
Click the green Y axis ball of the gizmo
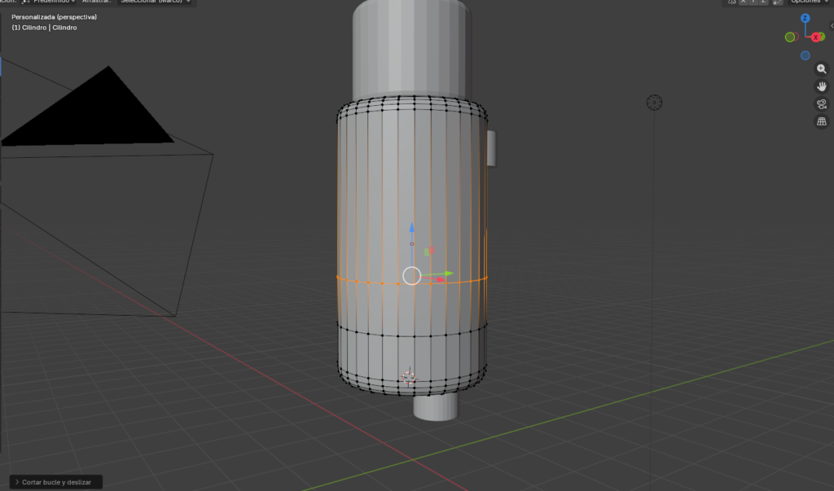tap(789, 36)
